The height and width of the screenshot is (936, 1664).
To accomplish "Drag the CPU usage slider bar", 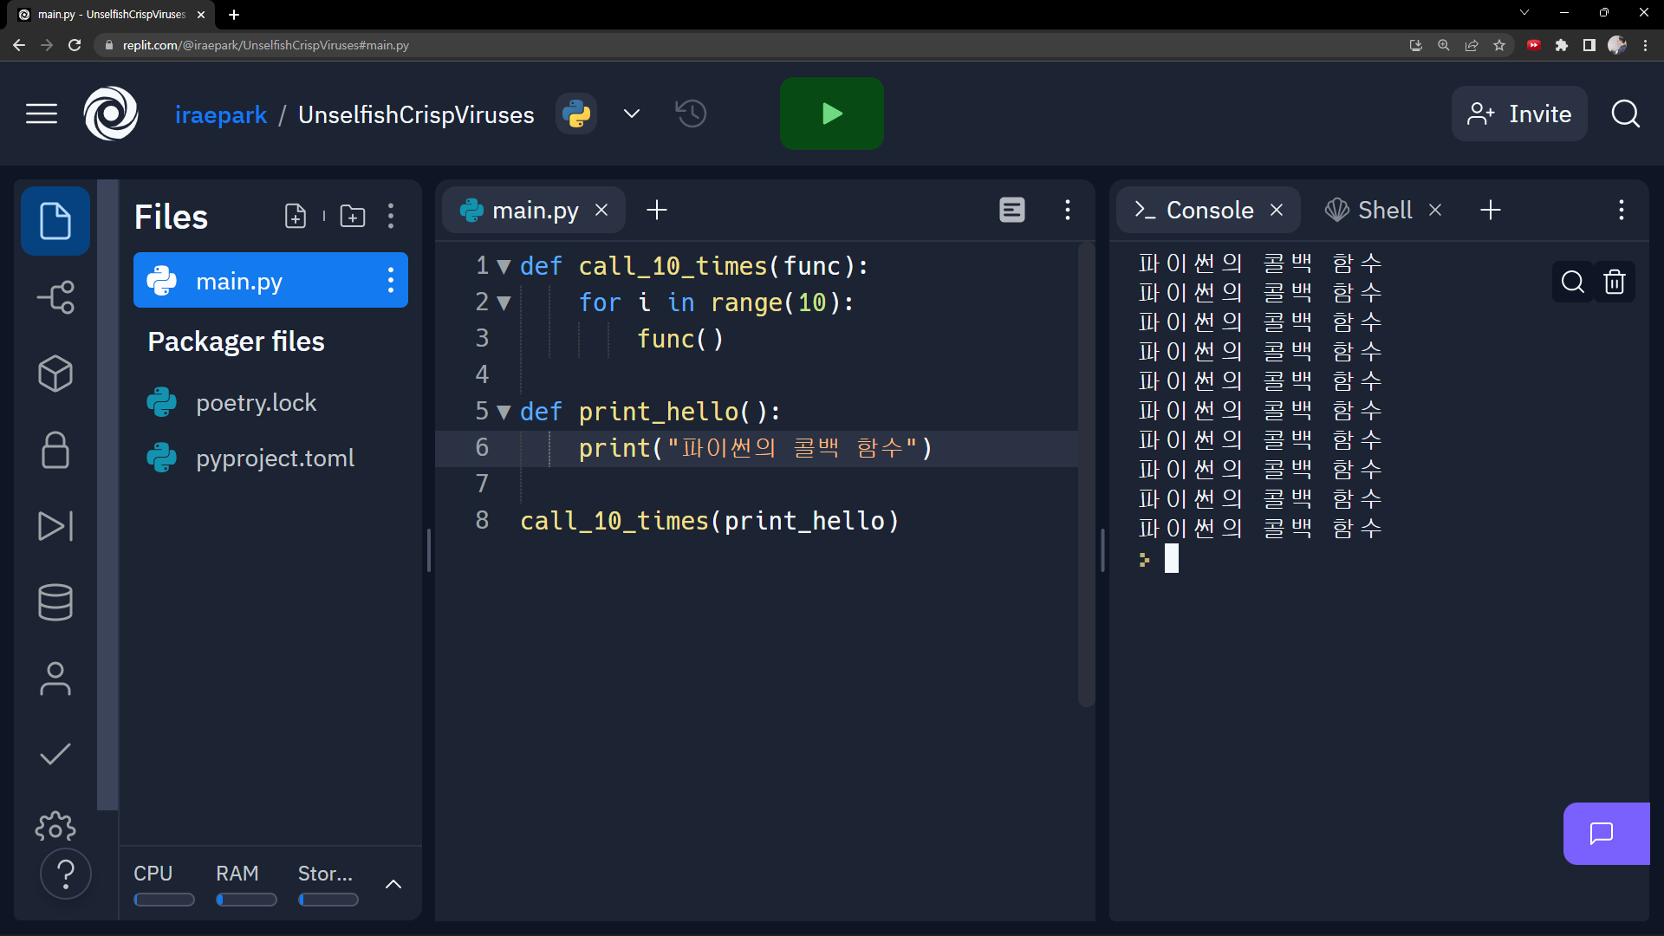I will tap(164, 900).
